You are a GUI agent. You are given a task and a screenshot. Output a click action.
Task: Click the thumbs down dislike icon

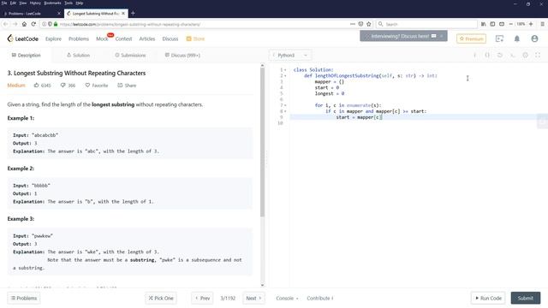click(x=63, y=85)
